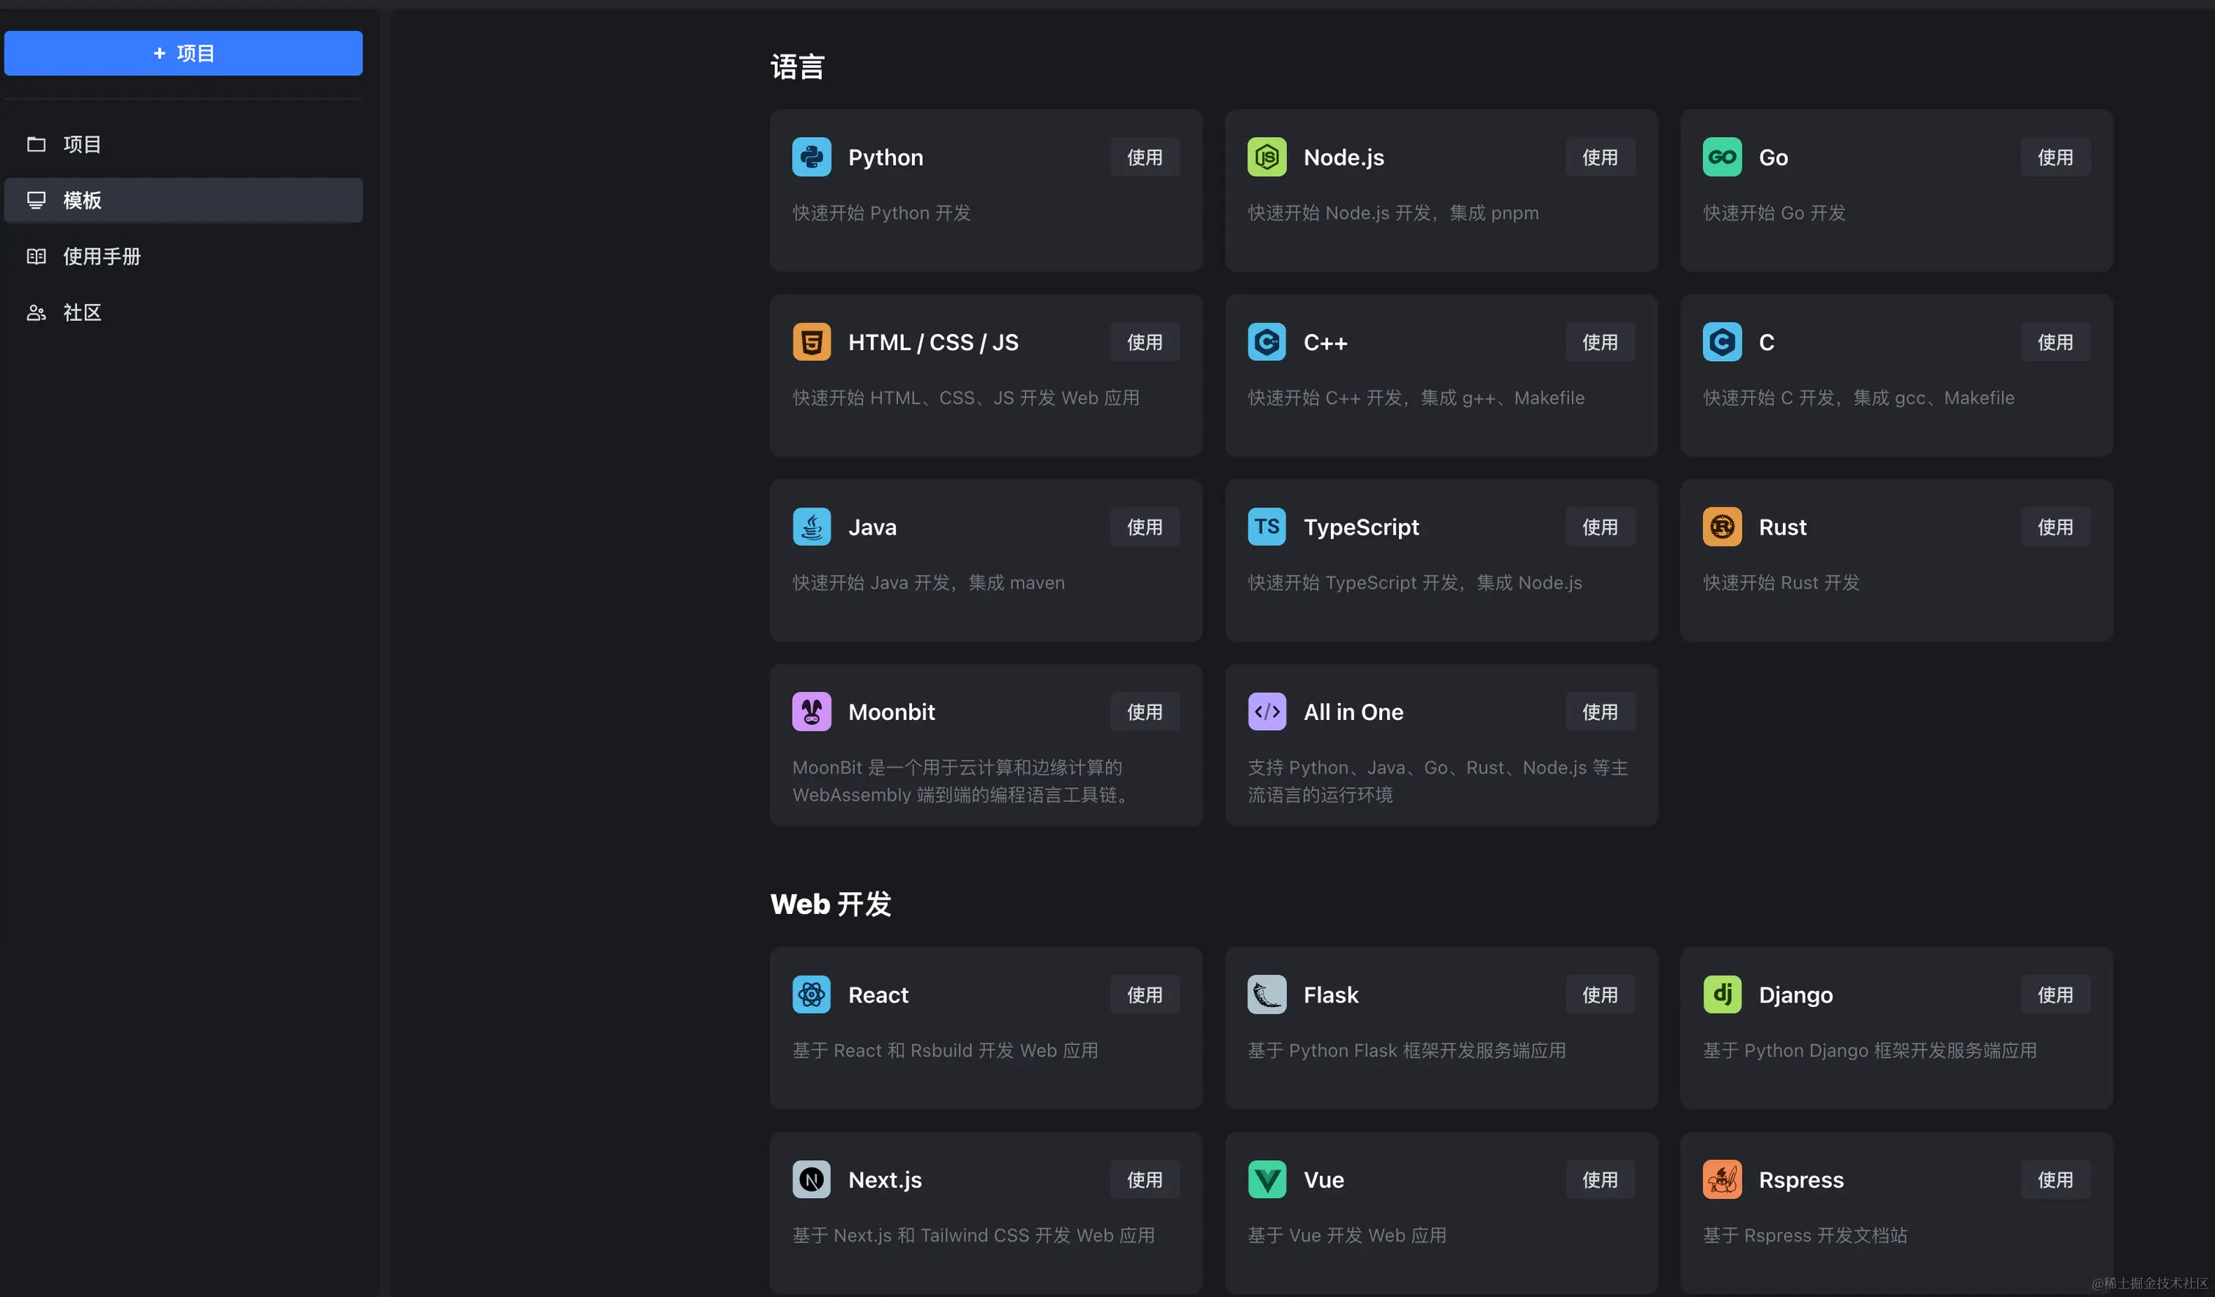The height and width of the screenshot is (1297, 2215).
Task: Click 使用 on the Vue card
Action: [x=1600, y=1179]
